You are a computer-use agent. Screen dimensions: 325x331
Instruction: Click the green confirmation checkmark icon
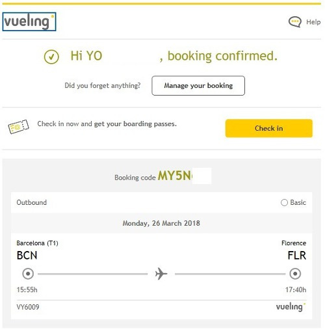51,57
